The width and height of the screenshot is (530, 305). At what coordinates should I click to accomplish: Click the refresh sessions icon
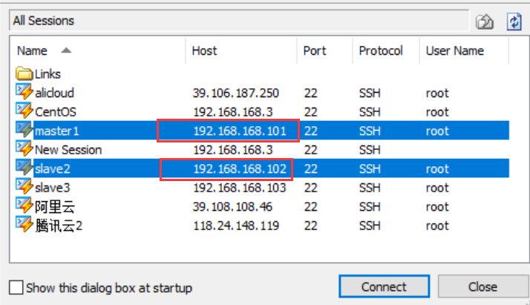(514, 22)
